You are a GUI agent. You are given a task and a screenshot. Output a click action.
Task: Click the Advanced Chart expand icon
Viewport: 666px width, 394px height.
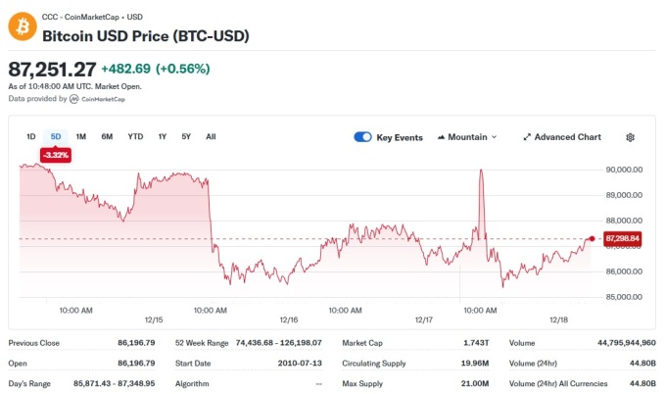[527, 137]
